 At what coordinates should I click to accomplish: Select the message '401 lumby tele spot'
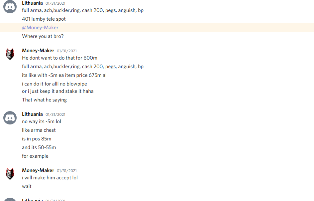point(44,19)
